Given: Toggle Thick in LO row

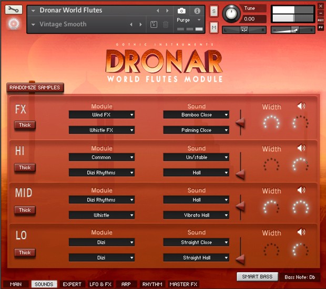Looking at the screenshot, I should (x=25, y=253).
